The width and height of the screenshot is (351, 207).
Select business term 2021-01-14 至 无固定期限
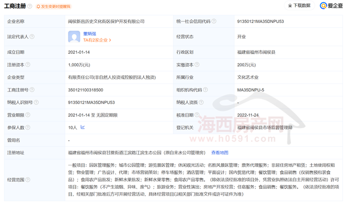tap(93, 115)
